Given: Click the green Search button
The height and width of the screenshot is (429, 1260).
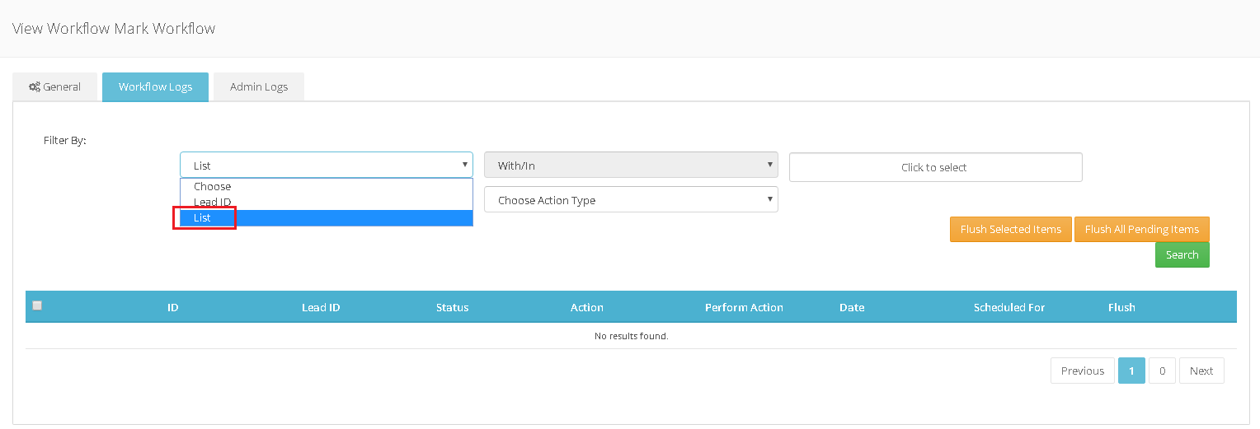Looking at the screenshot, I should point(1182,254).
